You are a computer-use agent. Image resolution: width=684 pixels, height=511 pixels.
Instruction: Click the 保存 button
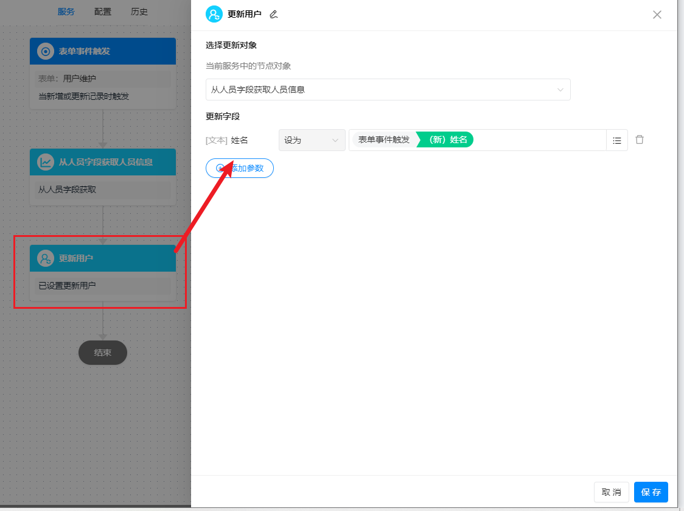pos(651,492)
